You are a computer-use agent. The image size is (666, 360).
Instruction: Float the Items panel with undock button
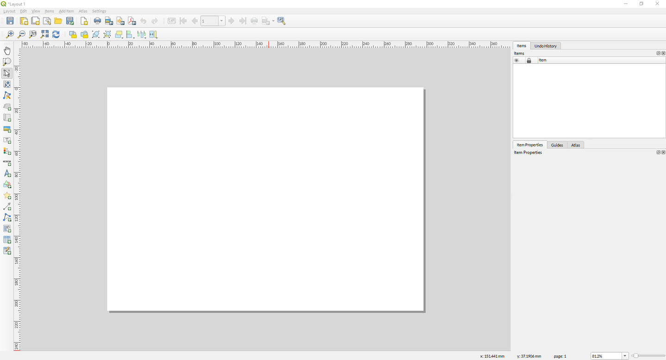click(x=658, y=53)
